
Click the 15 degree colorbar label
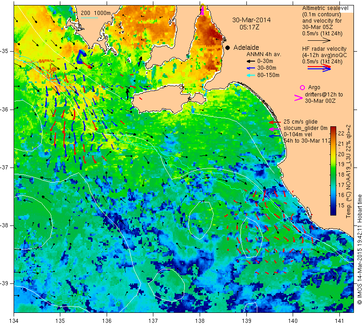point(341,205)
